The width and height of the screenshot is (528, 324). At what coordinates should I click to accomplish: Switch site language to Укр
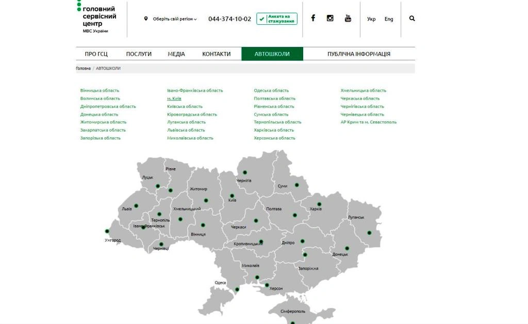click(371, 19)
